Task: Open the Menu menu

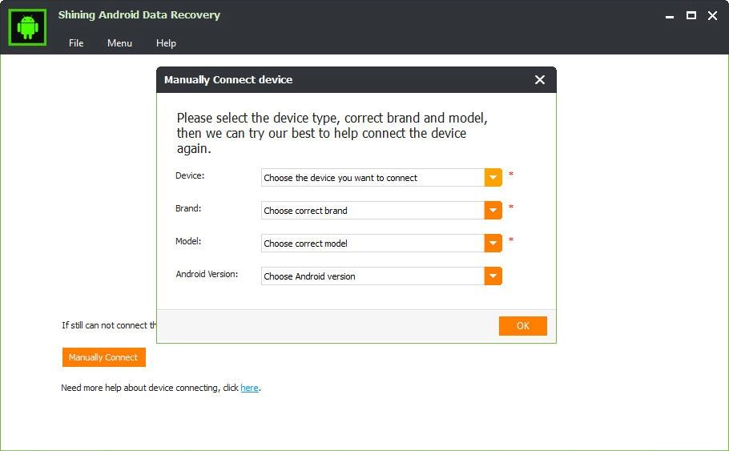Action: click(119, 43)
